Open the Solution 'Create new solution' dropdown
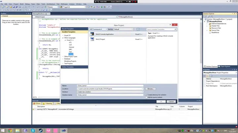 [142, 92]
